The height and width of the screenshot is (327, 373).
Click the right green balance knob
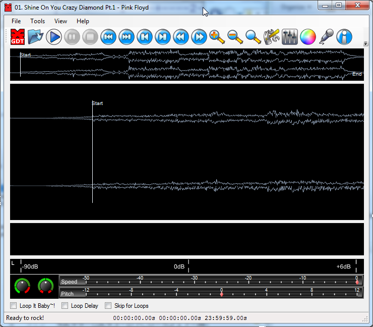click(x=46, y=286)
